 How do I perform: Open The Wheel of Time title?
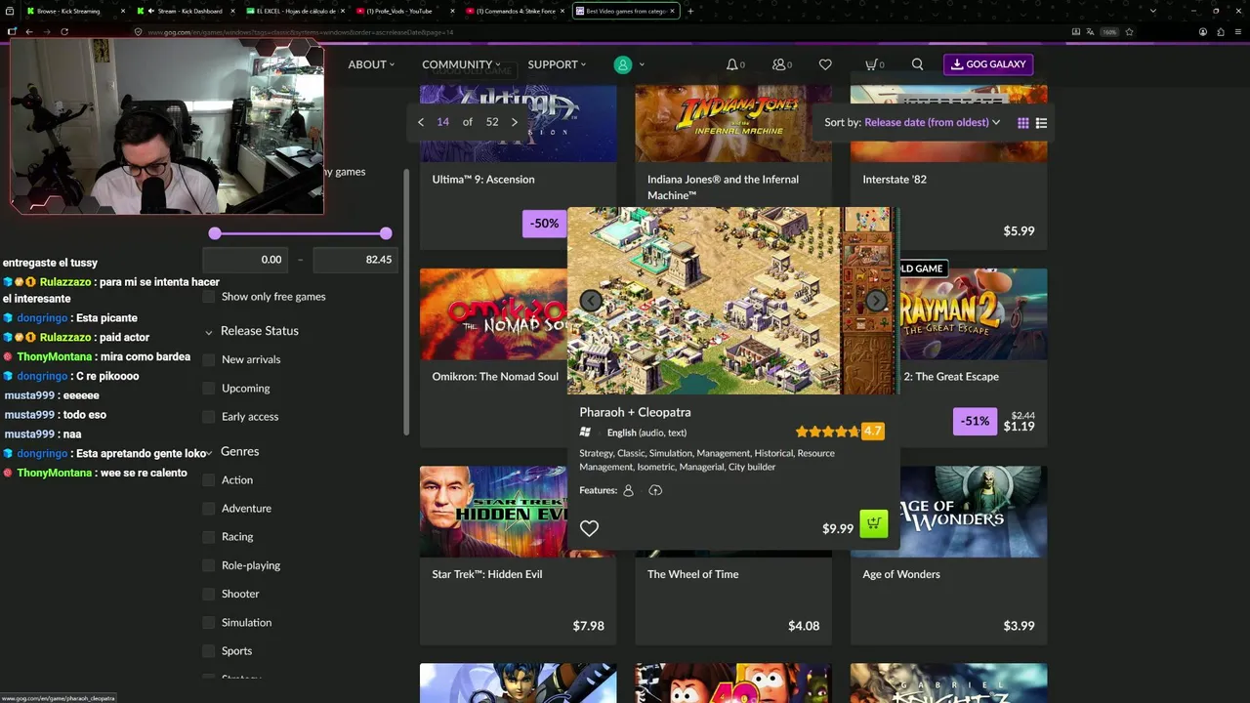(x=693, y=574)
